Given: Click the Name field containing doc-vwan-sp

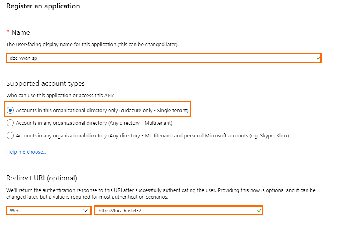Looking at the screenshot, I should 164,58.
